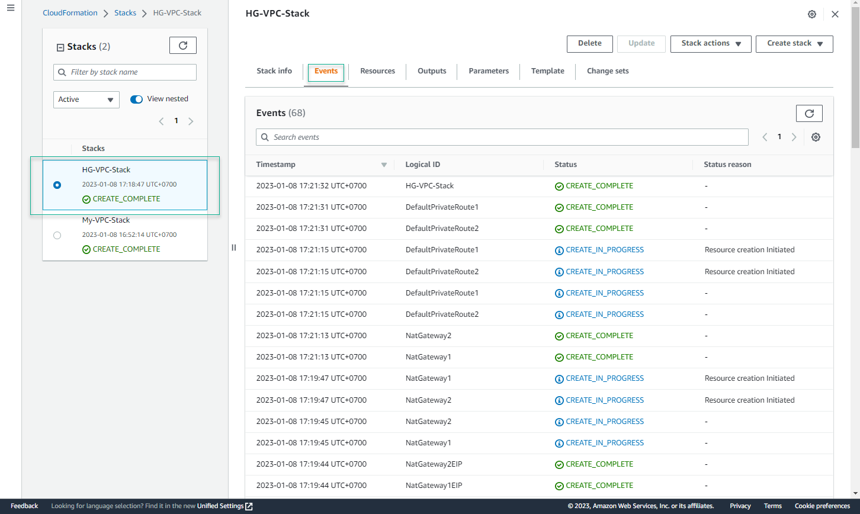The height and width of the screenshot is (514, 860).
Task: Refresh the Events table
Action: pyautogui.click(x=809, y=113)
